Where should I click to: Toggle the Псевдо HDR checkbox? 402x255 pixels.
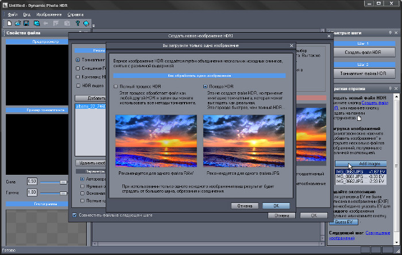tap(206, 87)
